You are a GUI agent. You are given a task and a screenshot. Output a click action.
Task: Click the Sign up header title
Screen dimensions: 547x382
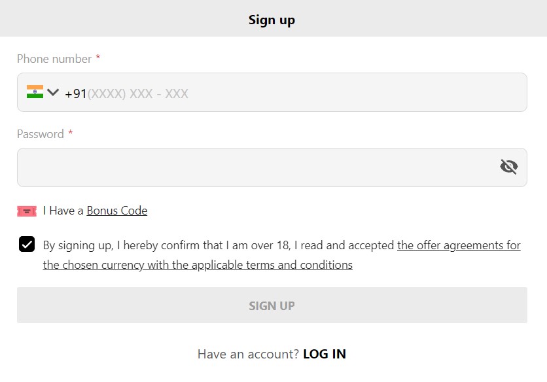pos(272,20)
